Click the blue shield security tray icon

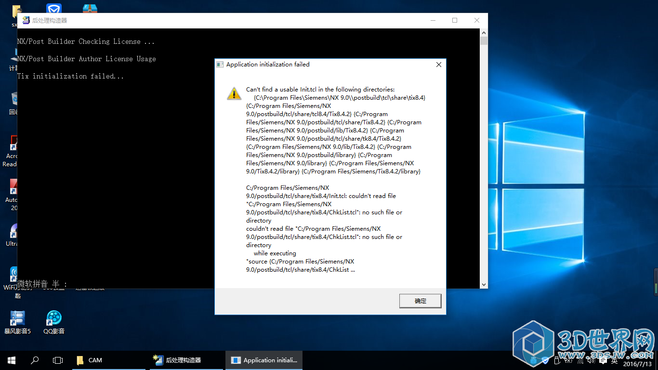(x=545, y=361)
